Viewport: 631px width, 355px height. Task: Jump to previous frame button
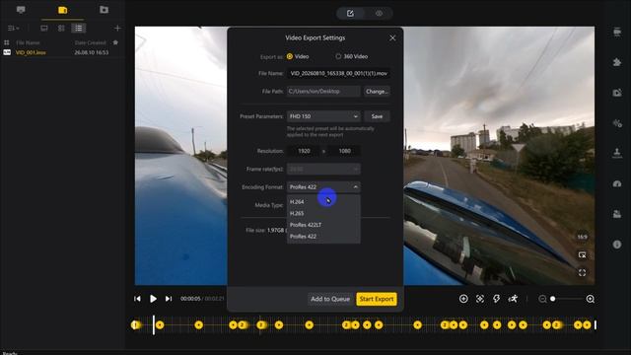pos(137,299)
